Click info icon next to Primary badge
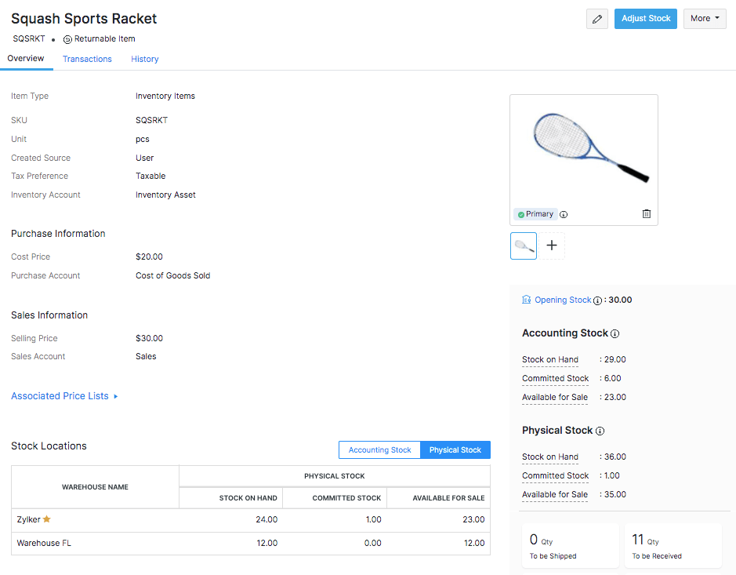This screenshot has width=736, height=575. tap(564, 214)
